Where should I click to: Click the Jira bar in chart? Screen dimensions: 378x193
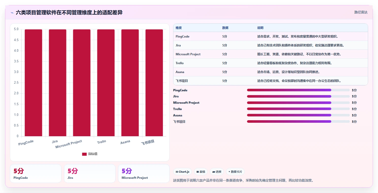58,83
